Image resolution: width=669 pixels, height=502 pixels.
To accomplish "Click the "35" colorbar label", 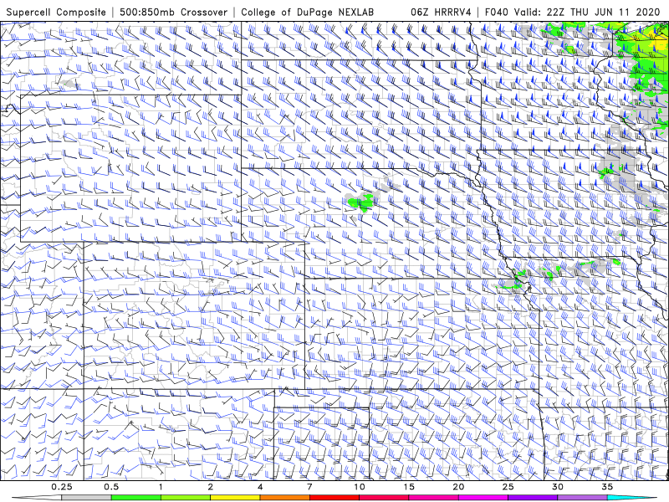I will click(608, 487).
